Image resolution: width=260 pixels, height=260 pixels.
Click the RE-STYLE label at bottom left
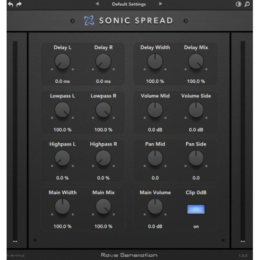[17, 256]
